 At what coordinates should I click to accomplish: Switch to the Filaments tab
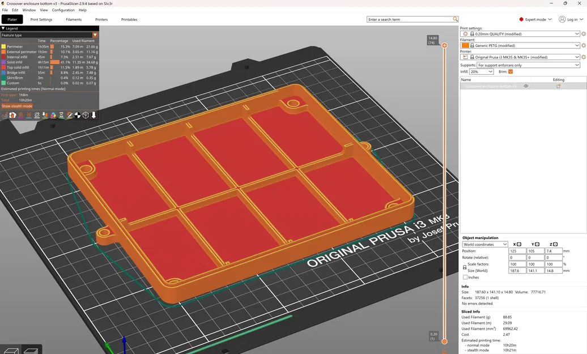(x=74, y=19)
